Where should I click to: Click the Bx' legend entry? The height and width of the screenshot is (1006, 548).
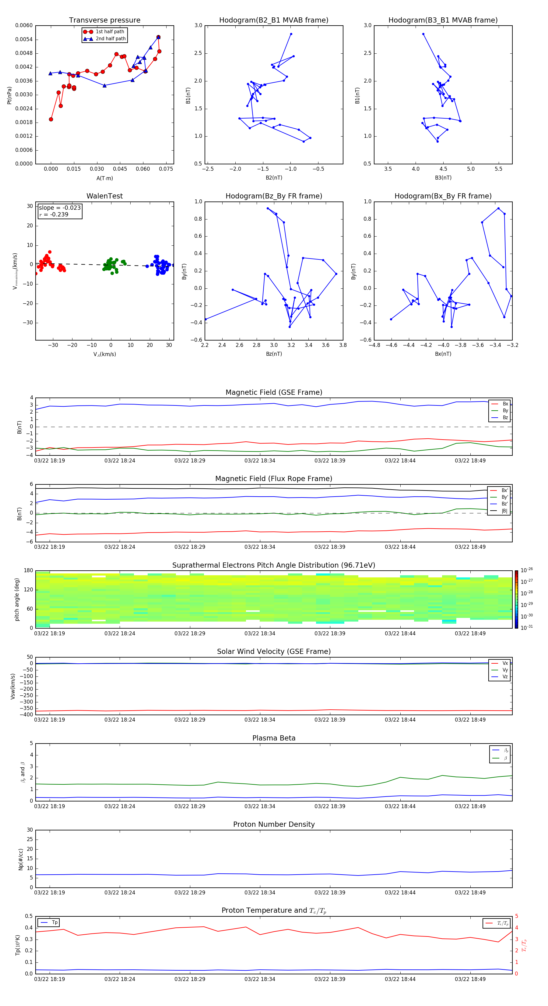click(499, 490)
